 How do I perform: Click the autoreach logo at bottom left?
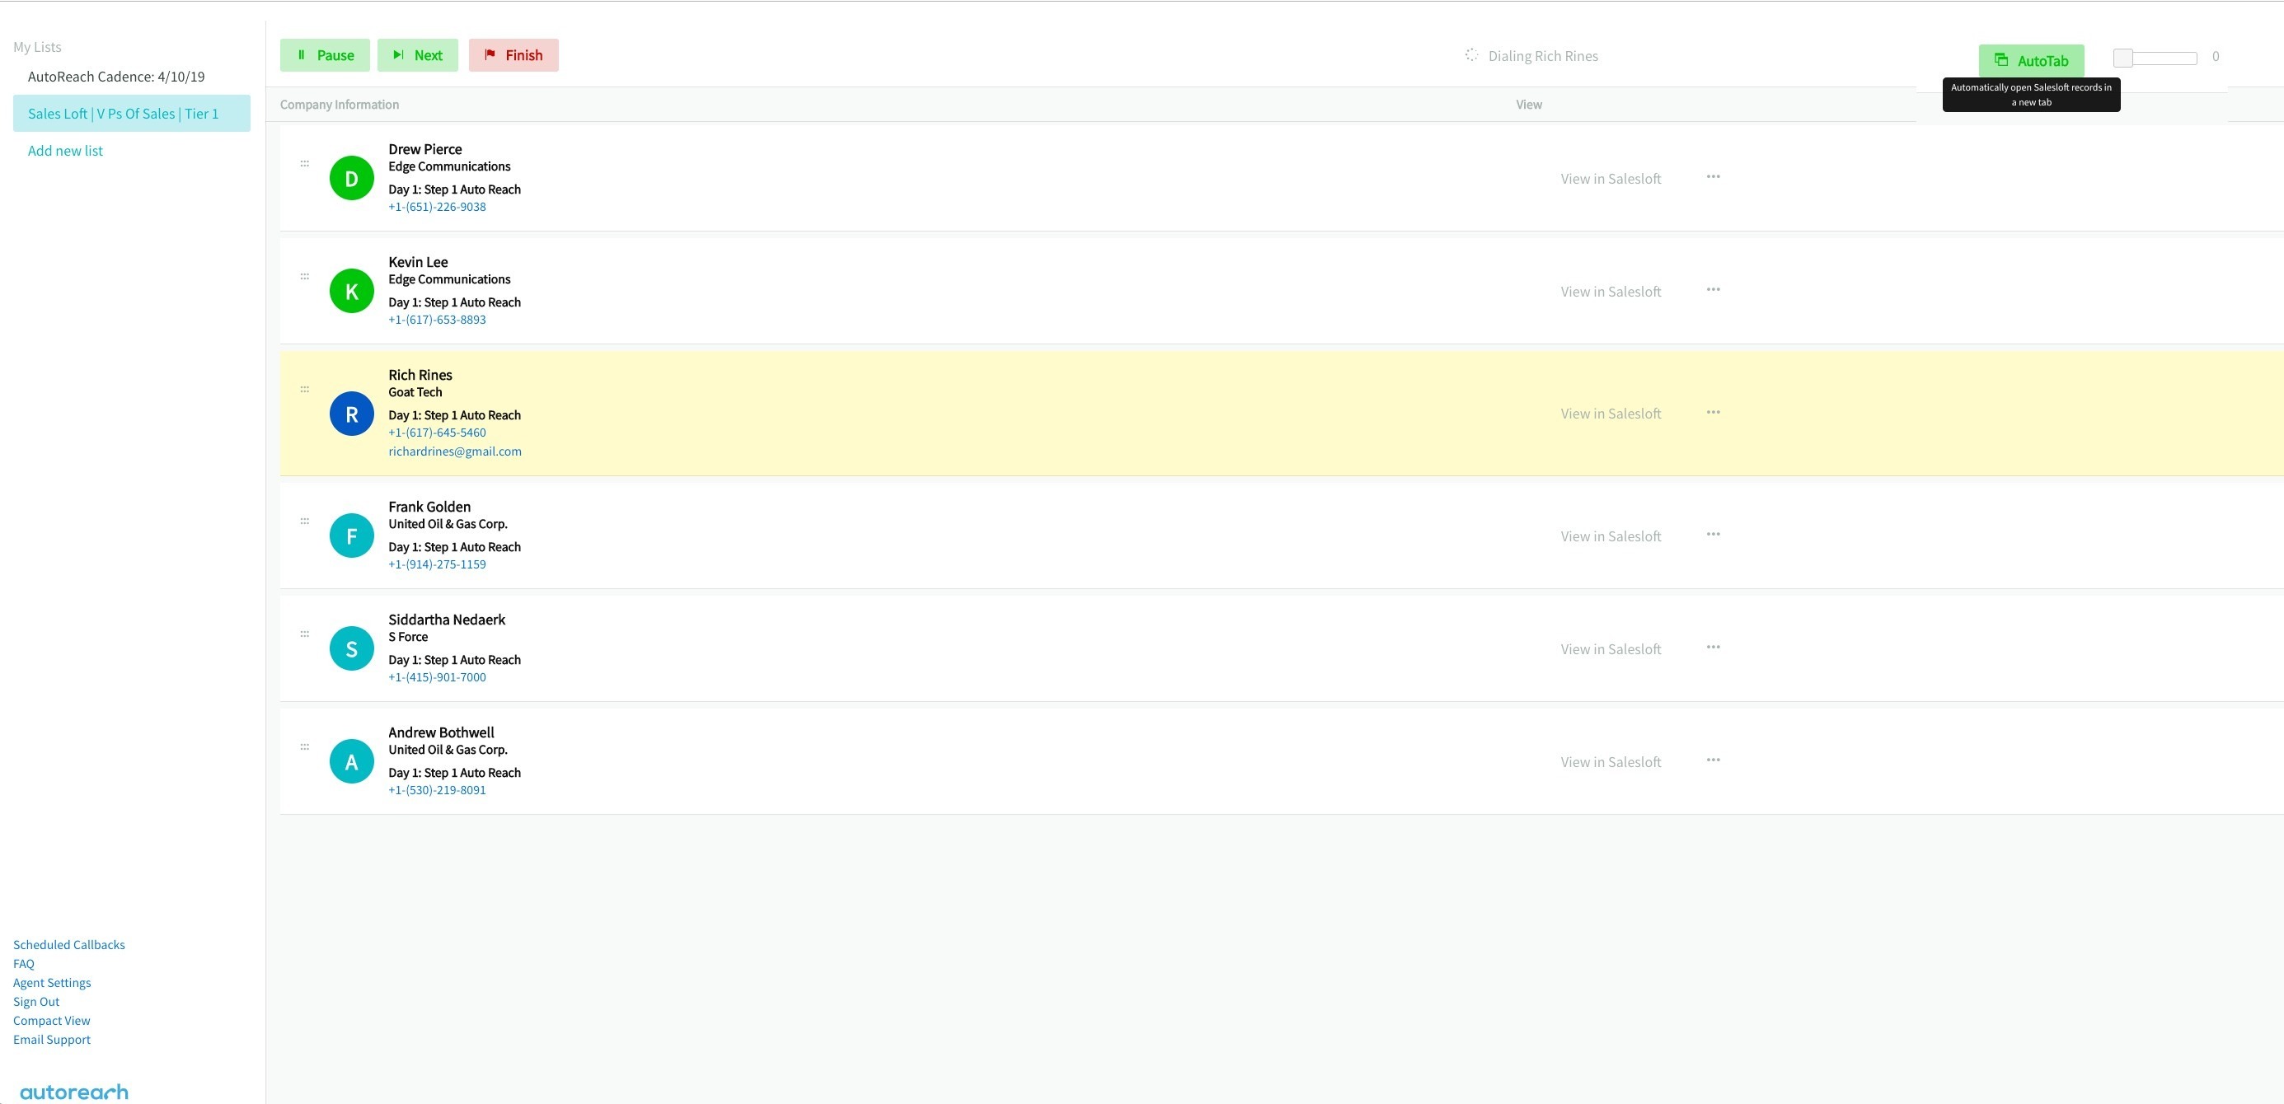(x=73, y=1092)
